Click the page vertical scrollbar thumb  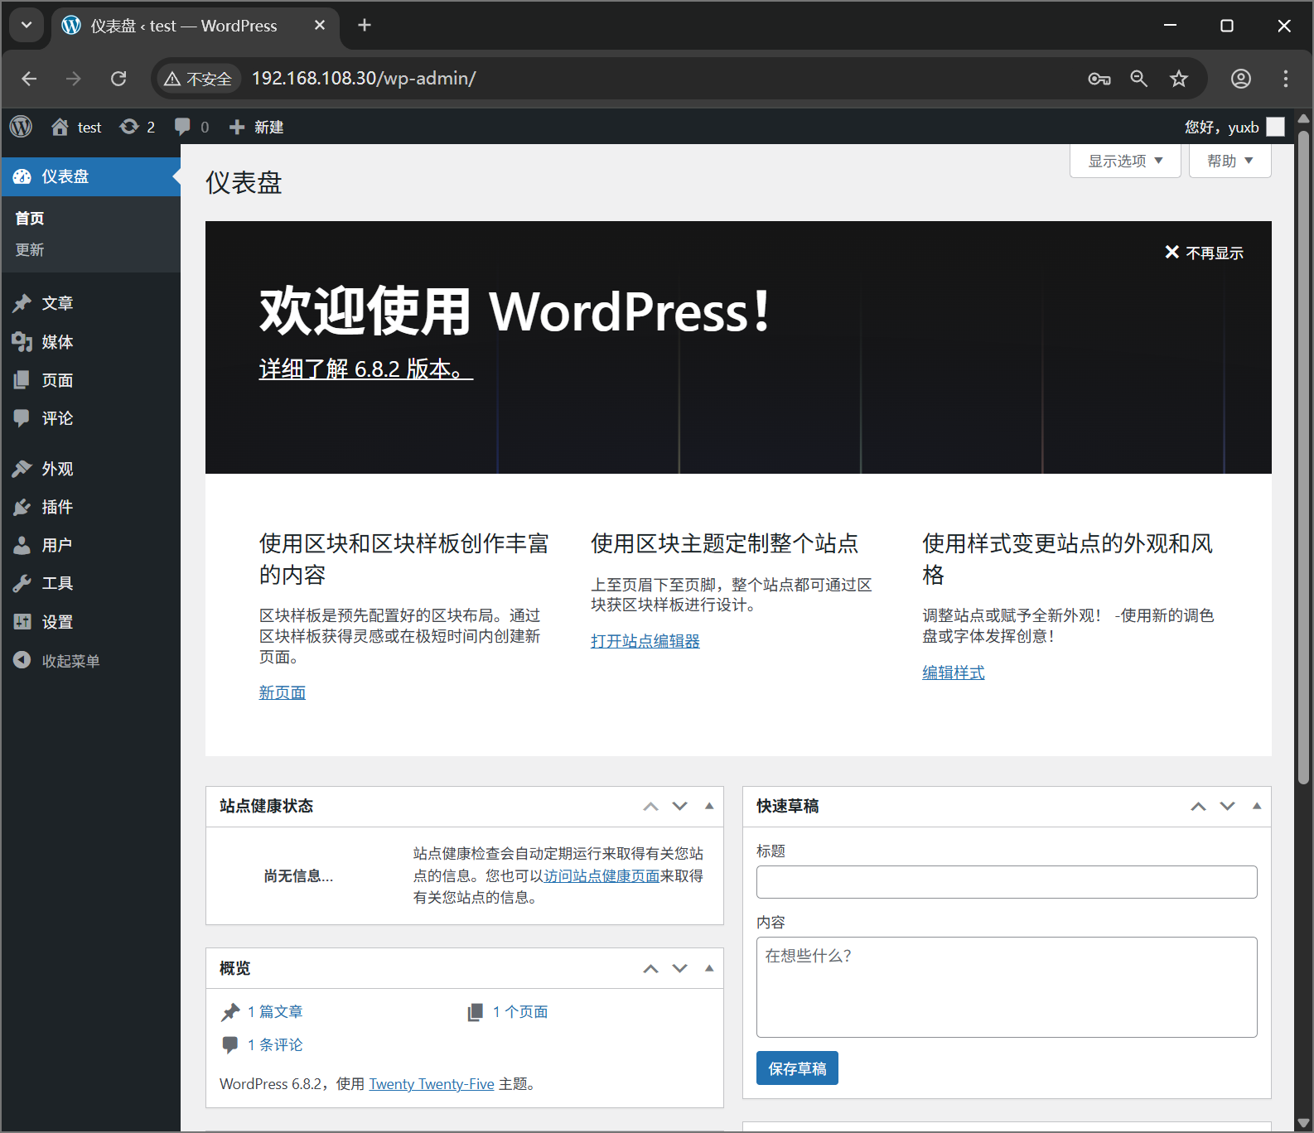(1304, 457)
